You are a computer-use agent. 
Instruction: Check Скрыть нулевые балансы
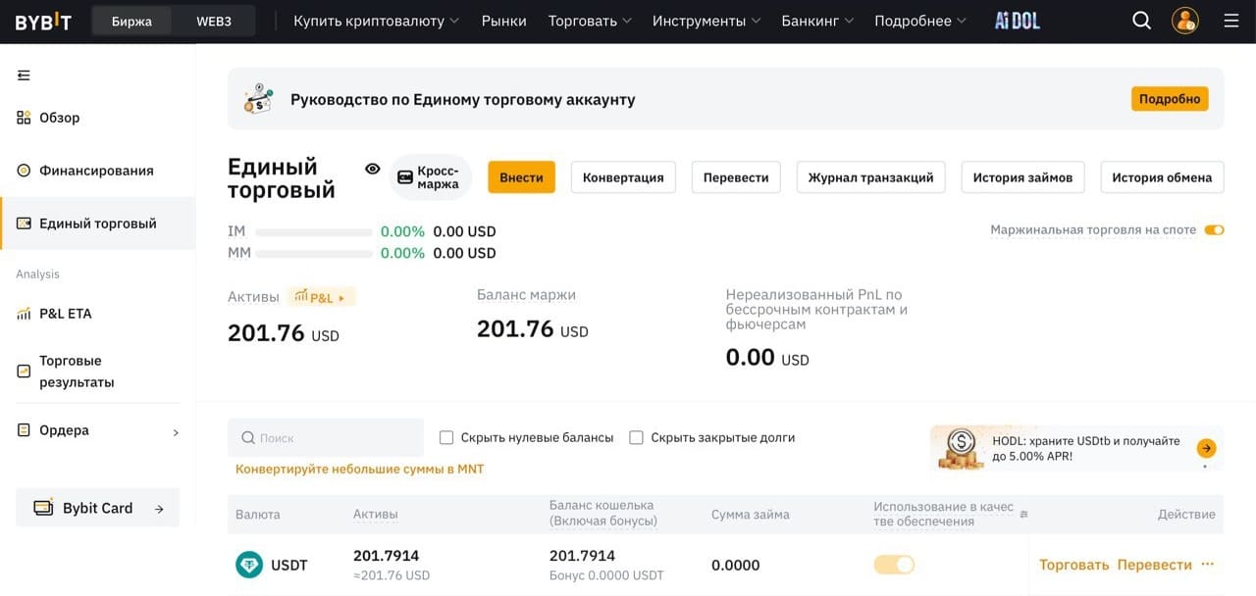tap(446, 437)
